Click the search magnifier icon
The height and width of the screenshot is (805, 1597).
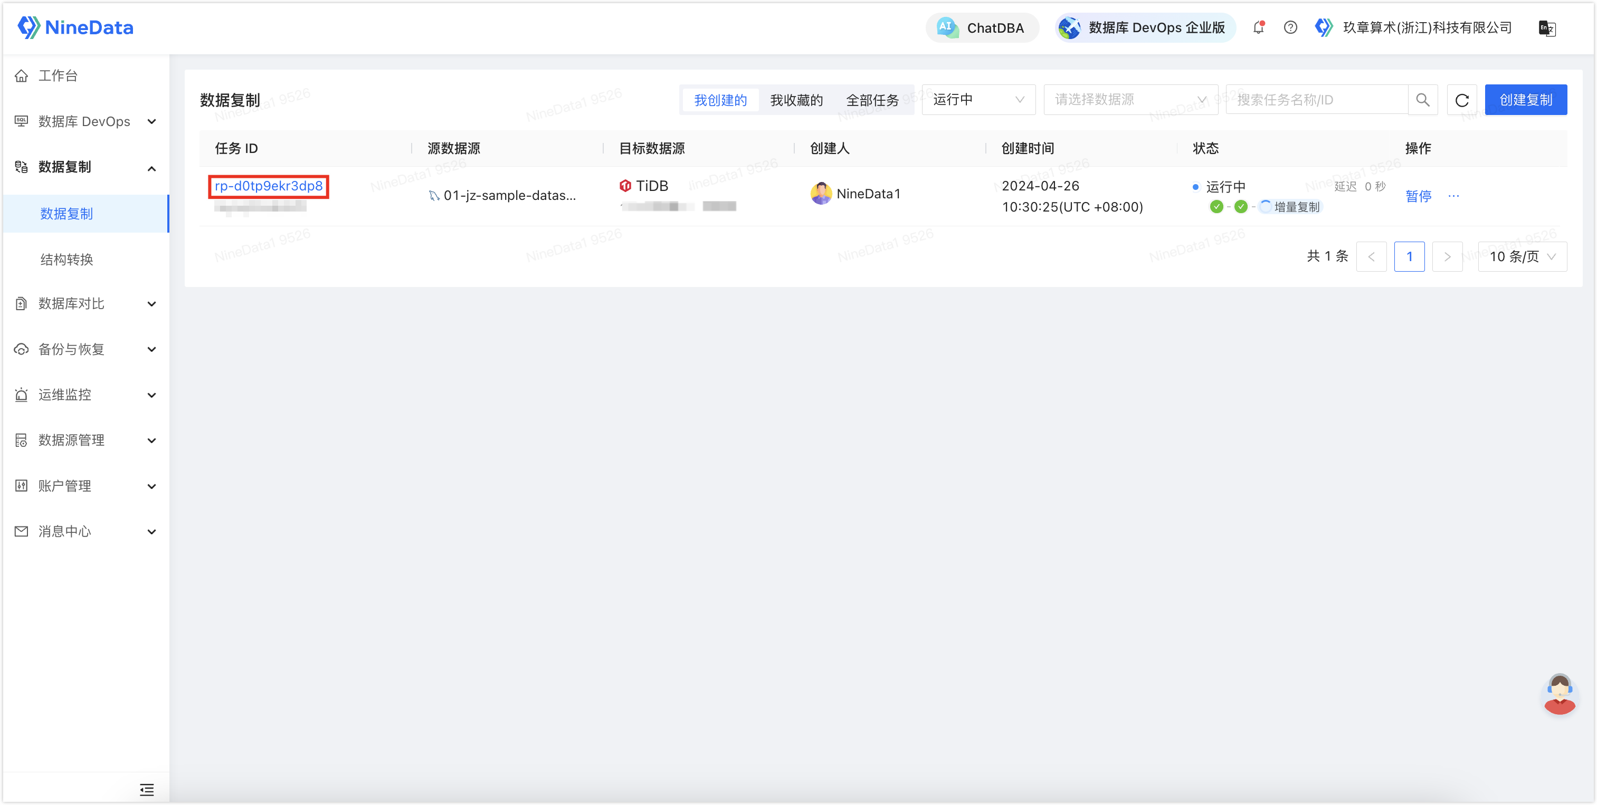(1423, 99)
